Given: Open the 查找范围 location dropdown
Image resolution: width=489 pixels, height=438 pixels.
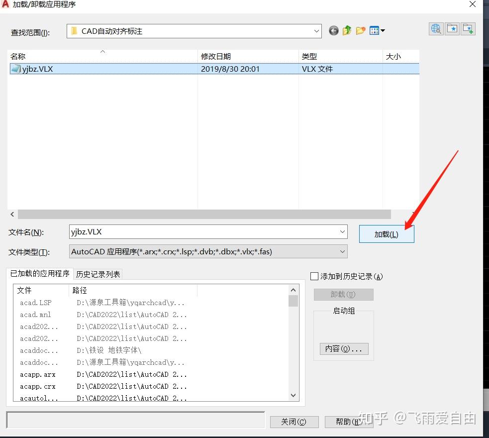Looking at the screenshot, I should click(317, 30).
